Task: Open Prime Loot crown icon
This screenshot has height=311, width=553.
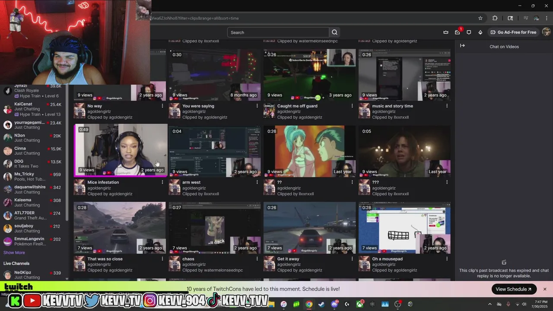Action: click(446, 32)
